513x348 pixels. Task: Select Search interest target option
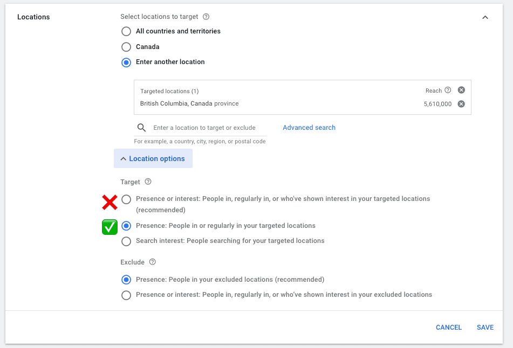tap(126, 241)
